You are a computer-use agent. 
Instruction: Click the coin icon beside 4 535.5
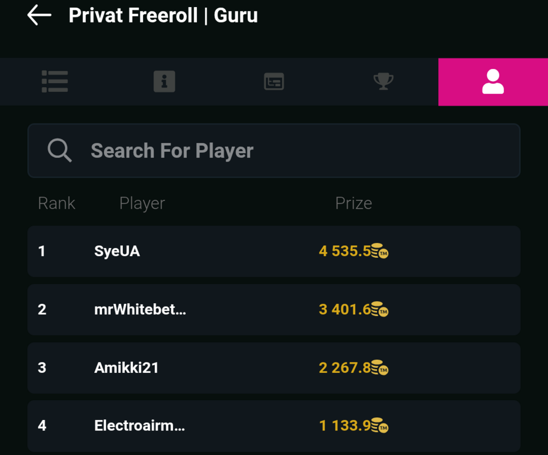pyautogui.click(x=380, y=251)
